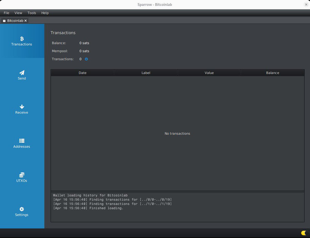Click the Balance value 0 sats
The width and height of the screenshot is (310, 238).
[84, 43]
